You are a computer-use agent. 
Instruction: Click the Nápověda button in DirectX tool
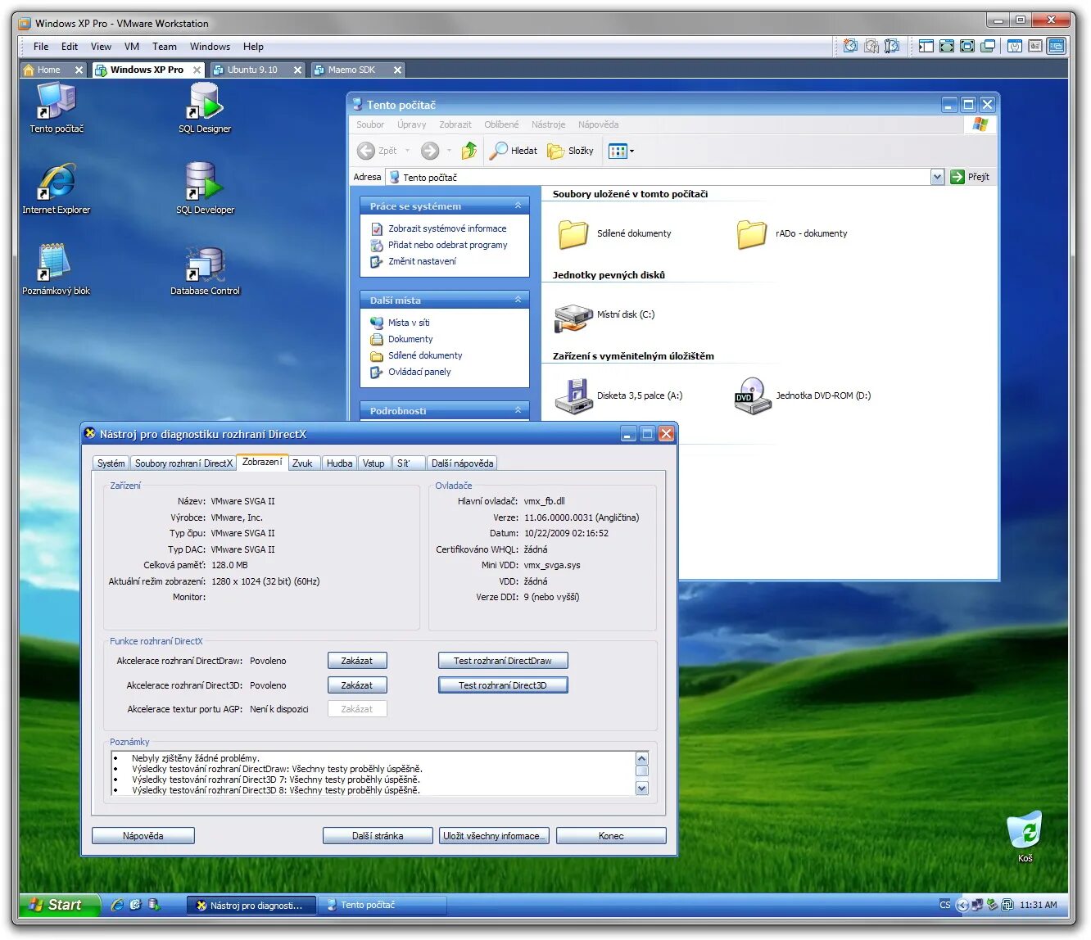pos(143,836)
